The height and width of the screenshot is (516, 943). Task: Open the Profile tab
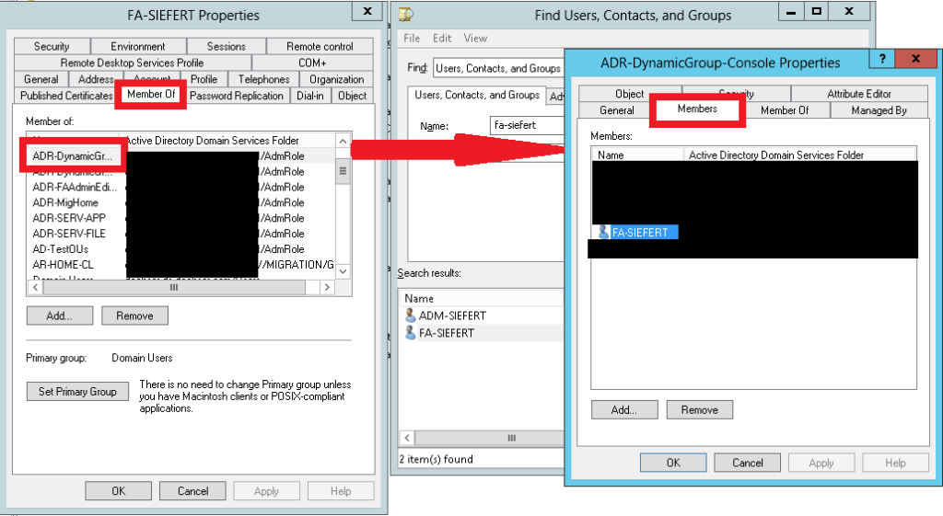click(x=204, y=79)
